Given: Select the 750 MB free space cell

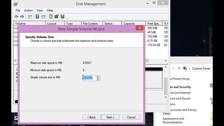Looking at the screenshot, I should coord(152,36).
